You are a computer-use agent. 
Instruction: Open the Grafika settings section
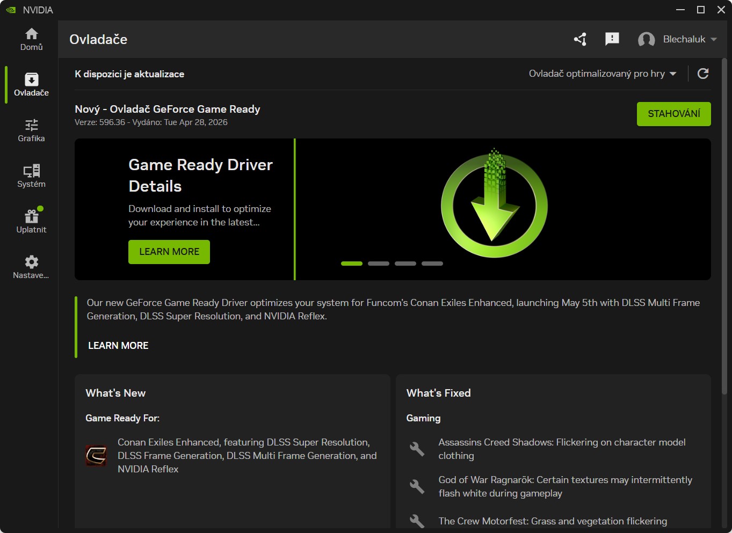(31, 130)
